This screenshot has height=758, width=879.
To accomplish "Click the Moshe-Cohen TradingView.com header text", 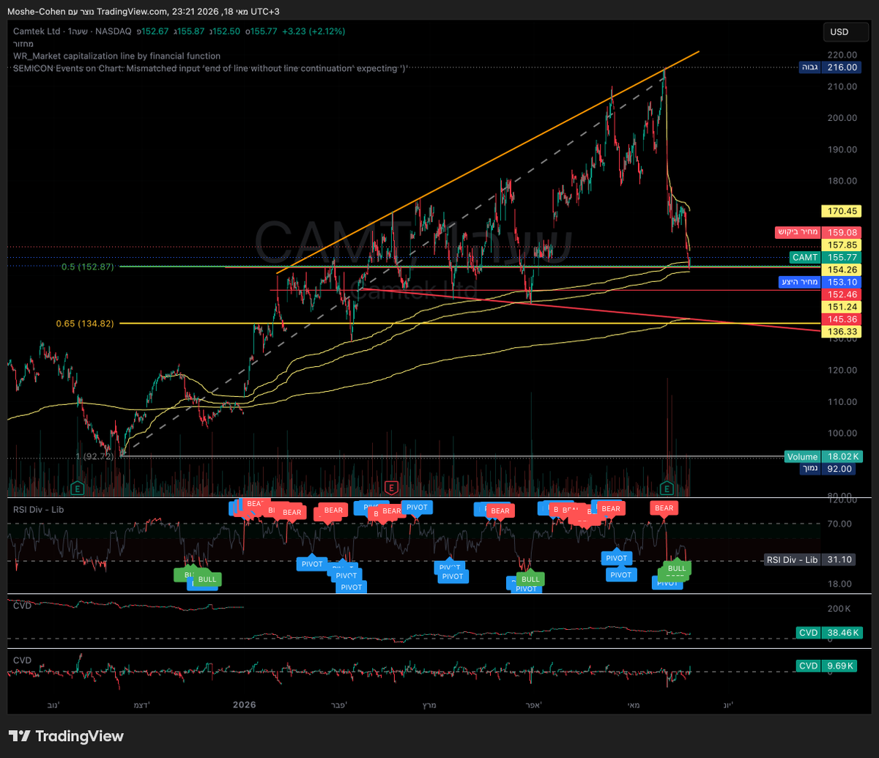I will click(x=144, y=11).
